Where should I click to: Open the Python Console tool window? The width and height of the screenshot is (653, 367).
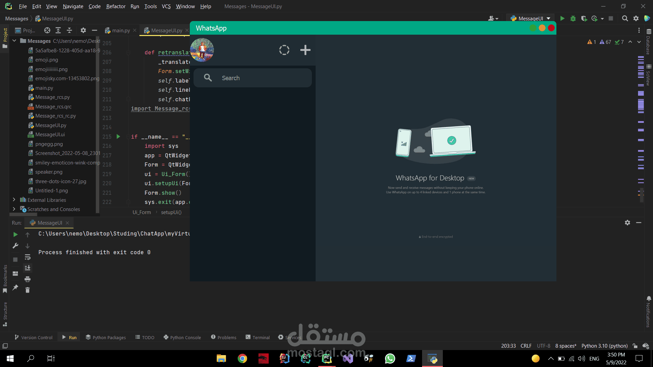[x=182, y=337]
